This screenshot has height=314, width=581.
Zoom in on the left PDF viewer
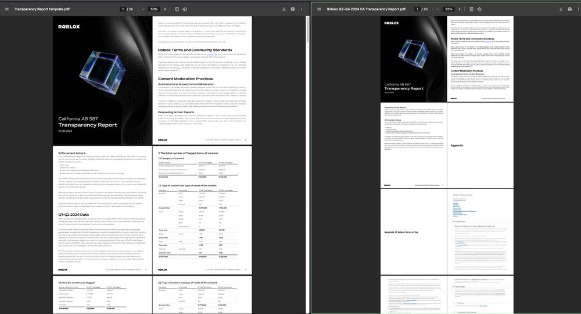tap(165, 9)
